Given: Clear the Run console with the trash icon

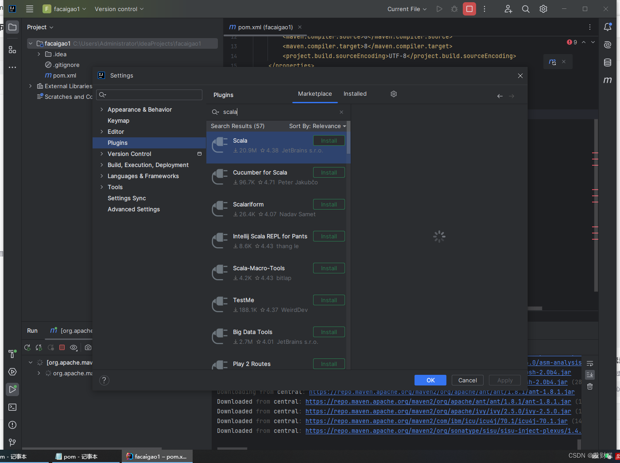Looking at the screenshot, I should point(590,387).
